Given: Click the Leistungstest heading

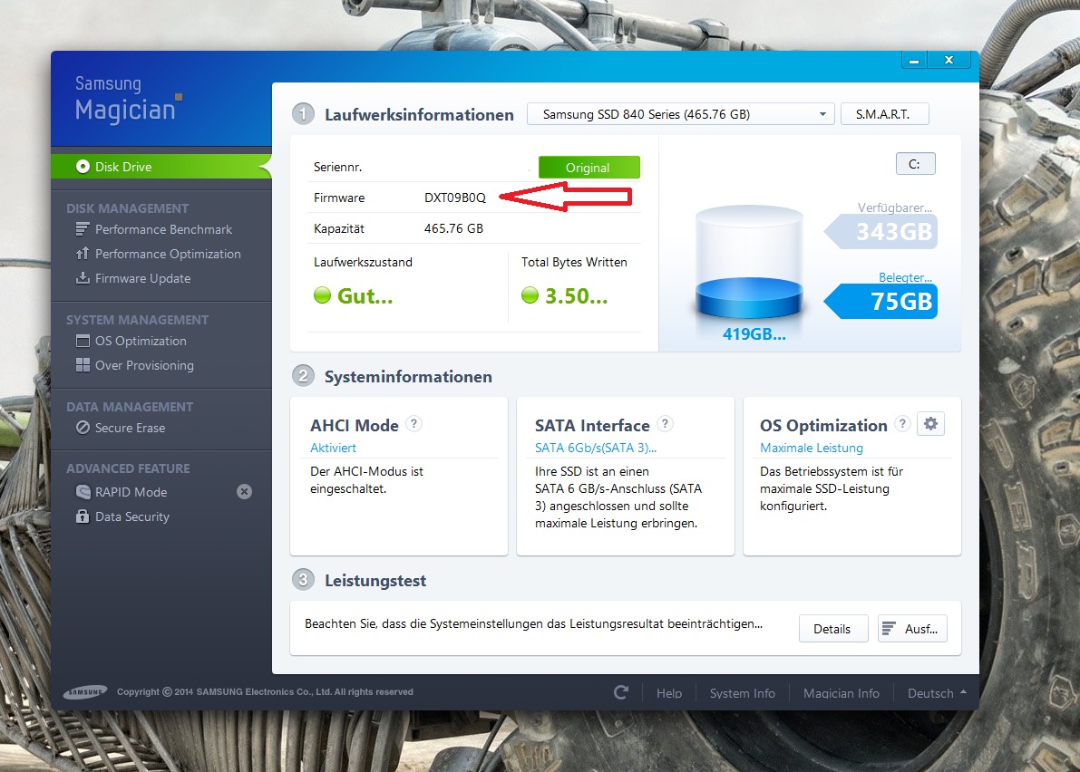Looking at the screenshot, I should (x=375, y=581).
